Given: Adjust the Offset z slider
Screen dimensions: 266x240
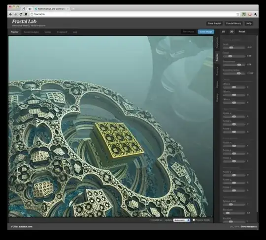Looking at the screenshot, I should tap(234, 103).
